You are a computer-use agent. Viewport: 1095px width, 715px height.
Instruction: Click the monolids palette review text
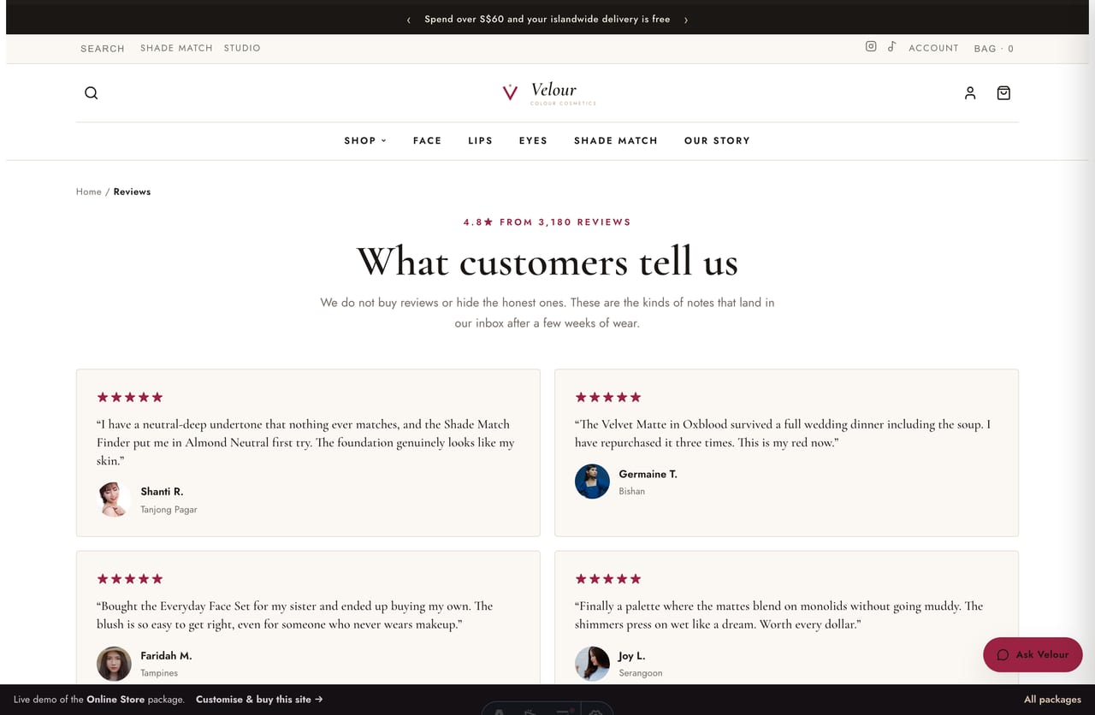[x=778, y=615]
